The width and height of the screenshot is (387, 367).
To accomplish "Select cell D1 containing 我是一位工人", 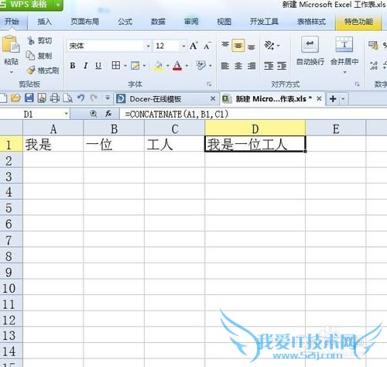I will coord(255,144).
